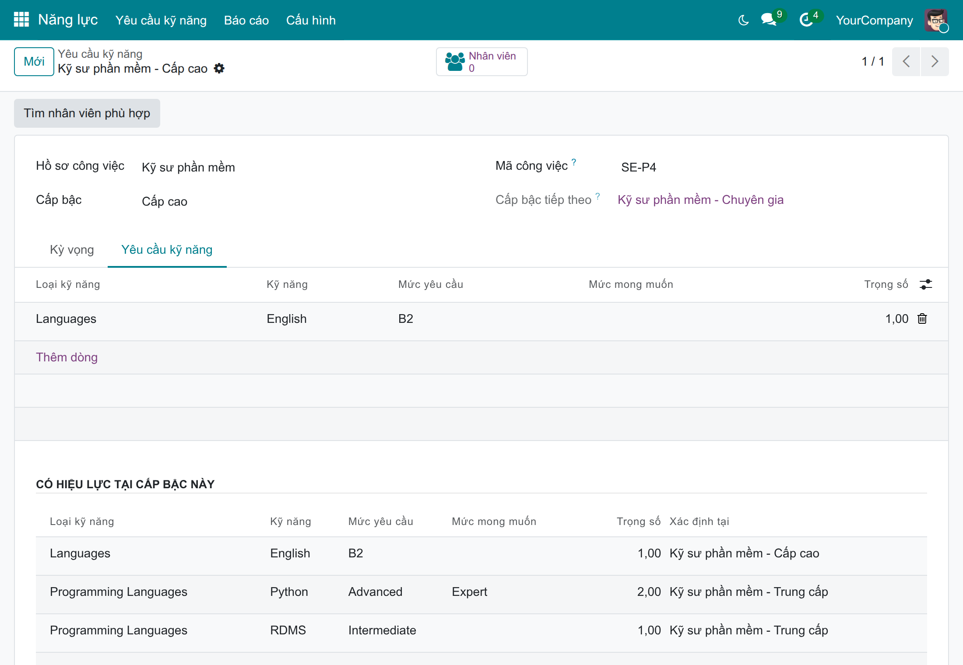Click English cell in editable skills list
The image size is (963, 665).
click(287, 319)
